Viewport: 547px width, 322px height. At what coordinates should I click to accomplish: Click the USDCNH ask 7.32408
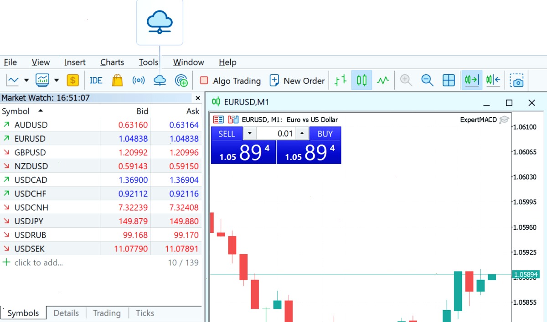(184, 207)
